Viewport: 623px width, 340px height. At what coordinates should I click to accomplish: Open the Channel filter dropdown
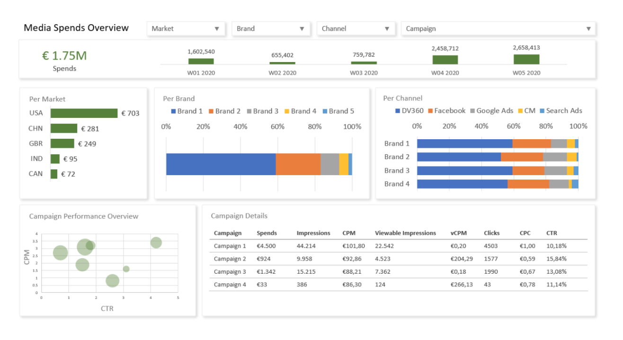[x=356, y=28]
